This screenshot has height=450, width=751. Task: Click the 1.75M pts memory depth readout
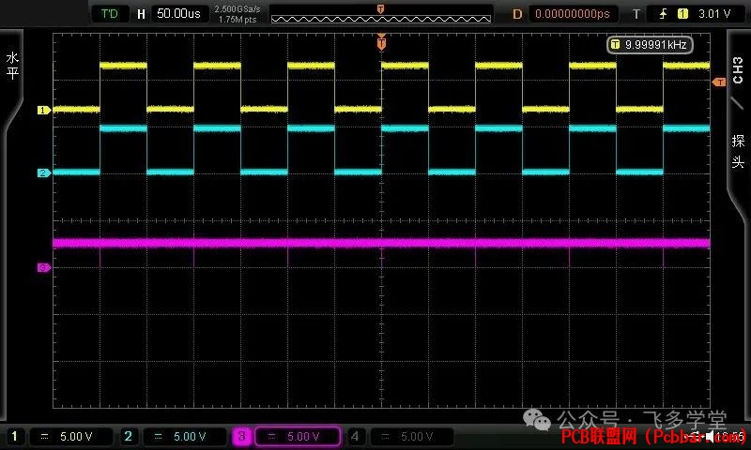point(238,20)
